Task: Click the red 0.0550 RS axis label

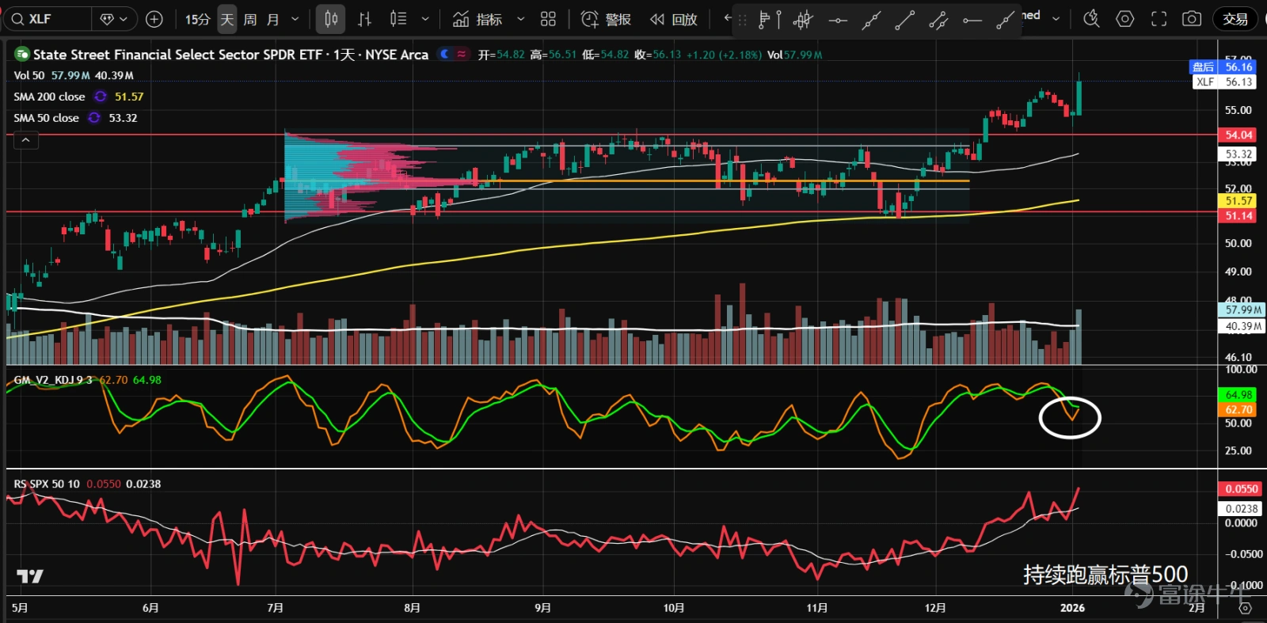Action: click(x=1241, y=489)
